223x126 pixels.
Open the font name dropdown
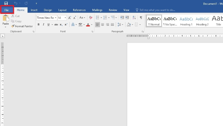click(x=56, y=18)
